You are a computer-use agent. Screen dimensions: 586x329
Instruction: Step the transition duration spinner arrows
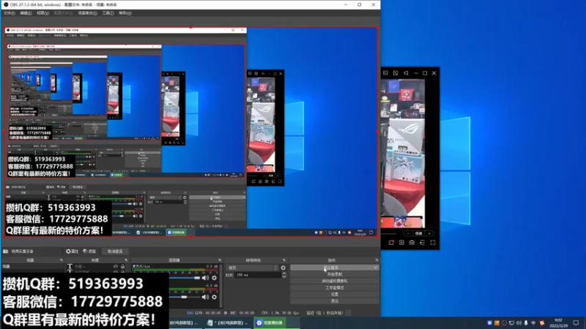[x=284, y=275]
